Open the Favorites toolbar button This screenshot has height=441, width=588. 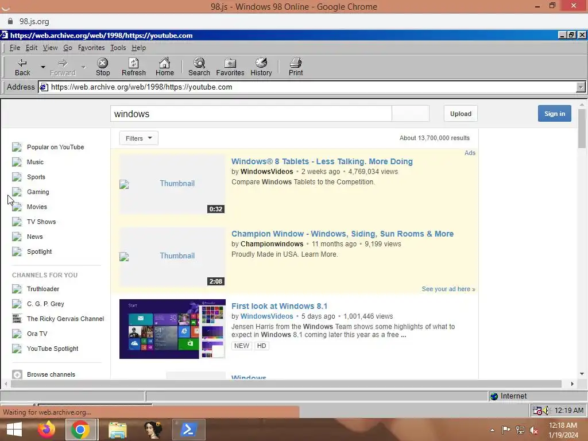230,67
